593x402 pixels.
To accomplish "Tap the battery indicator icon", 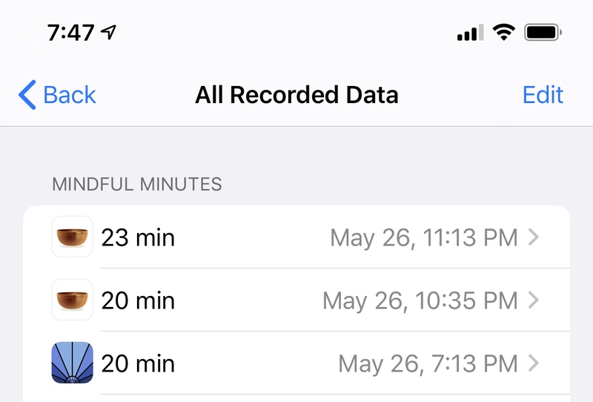I will tap(543, 33).
